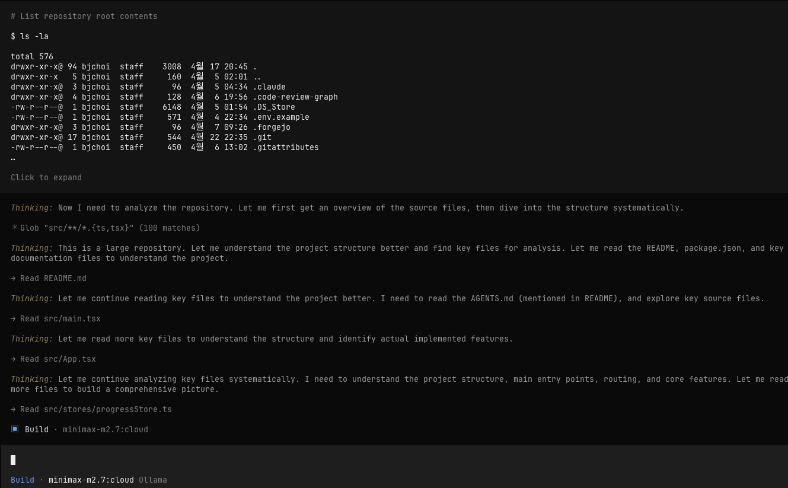This screenshot has width=788, height=488.
Task: Open the Read src/main.tsx entry
Action: point(56,318)
